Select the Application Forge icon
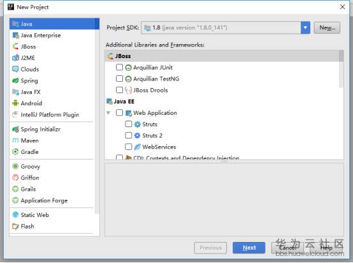 point(15,200)
